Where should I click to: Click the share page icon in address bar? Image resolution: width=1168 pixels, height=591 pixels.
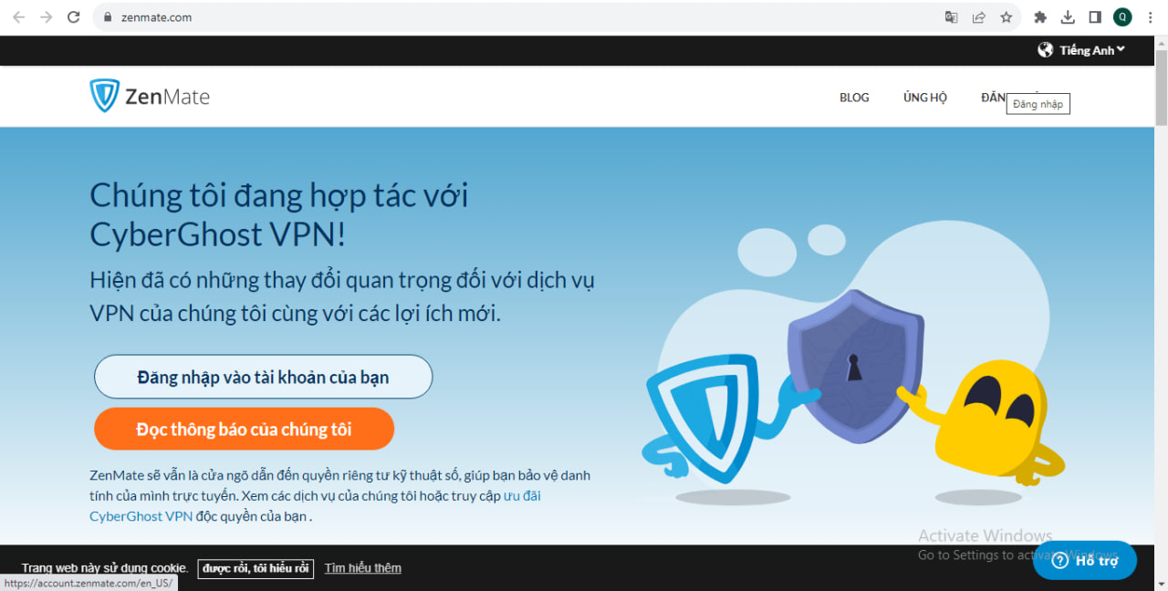coord(978,17)
